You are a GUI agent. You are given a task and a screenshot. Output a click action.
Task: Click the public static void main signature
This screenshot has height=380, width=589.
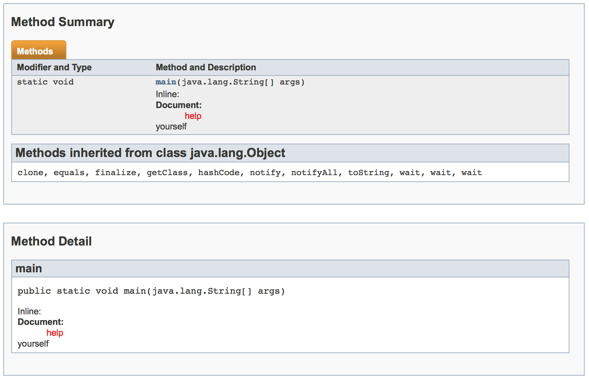point(151,291)
